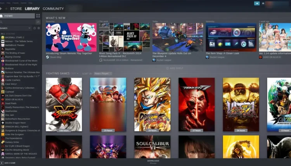Viewport: 291px width, 166px height.
Task: Open Ultra Street Fighter IV cover
Action: (x=241, y=105)
